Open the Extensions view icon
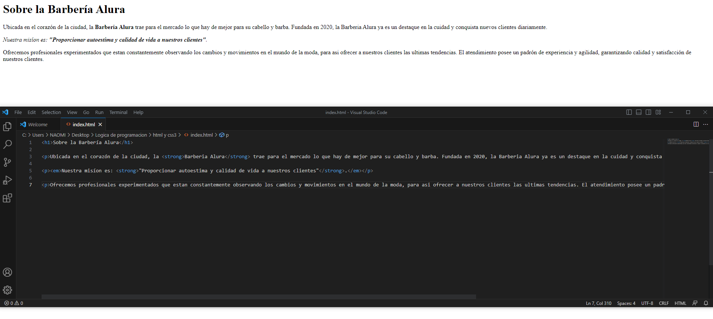The height and width of the screenshot is (319, 713). click(7, 198)
